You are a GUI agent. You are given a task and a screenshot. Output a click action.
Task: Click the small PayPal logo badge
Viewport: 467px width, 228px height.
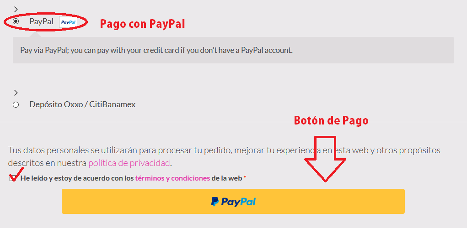(x=68, y=22)
